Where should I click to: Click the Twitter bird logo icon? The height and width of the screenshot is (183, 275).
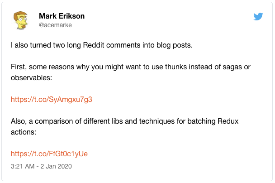click(x=258, y=16)
